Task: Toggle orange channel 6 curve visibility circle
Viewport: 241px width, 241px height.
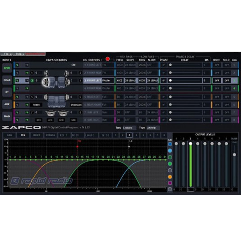Action: click(170, 177)
